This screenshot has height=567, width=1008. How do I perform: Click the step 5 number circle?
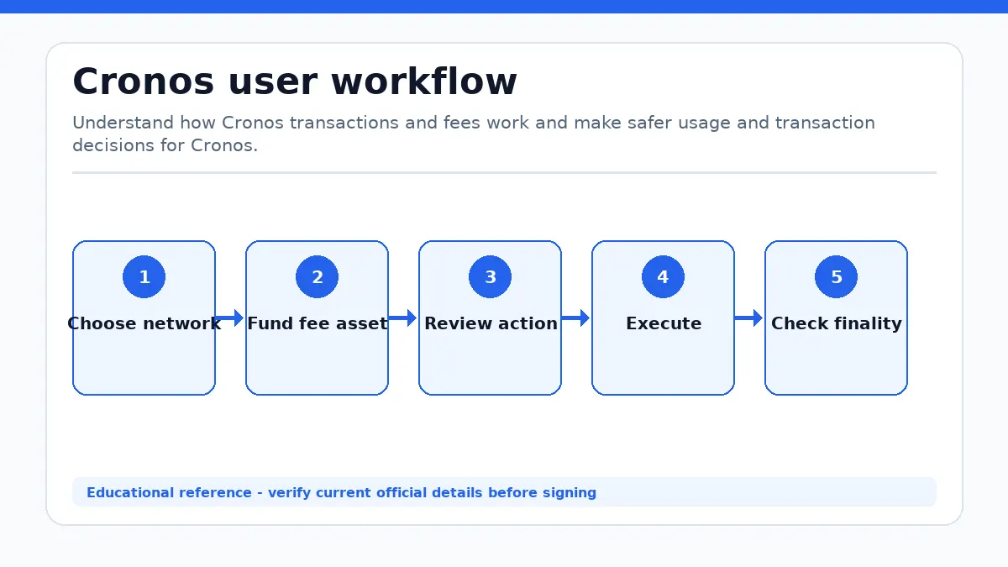836,277
